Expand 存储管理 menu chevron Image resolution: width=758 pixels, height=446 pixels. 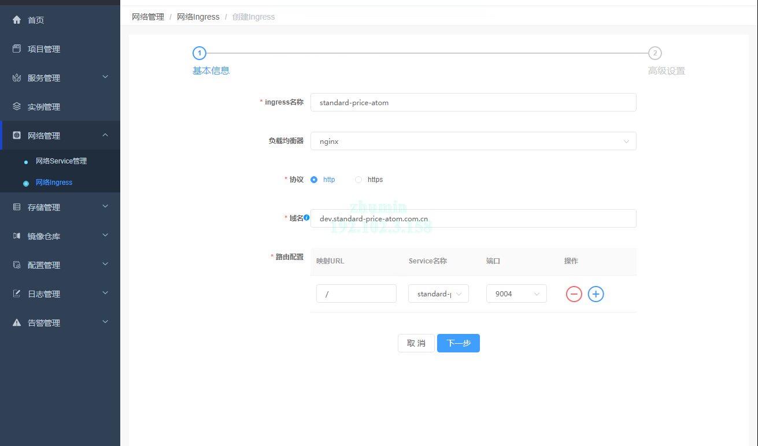pyautogui.click(x=105, y=206)
